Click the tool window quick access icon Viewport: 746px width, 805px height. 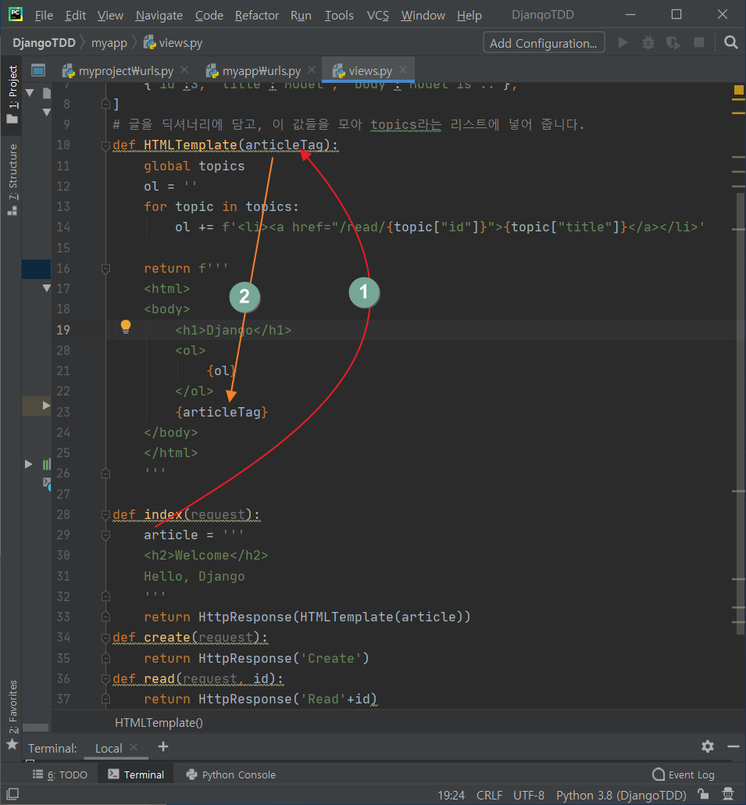point(12,794)
